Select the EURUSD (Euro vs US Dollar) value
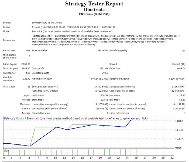 47,23
